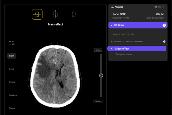The image size is (172, 115).
Task: Select the axial view head icon
Action: pyautogui.click(x=37, y=14)
